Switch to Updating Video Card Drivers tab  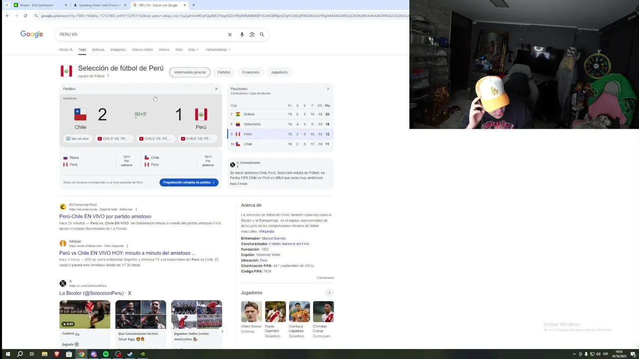point(100,5)
